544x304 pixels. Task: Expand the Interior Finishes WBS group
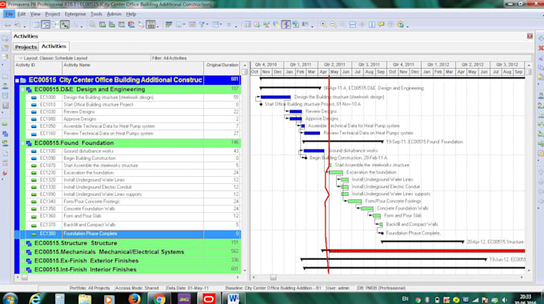coord(22,270)
